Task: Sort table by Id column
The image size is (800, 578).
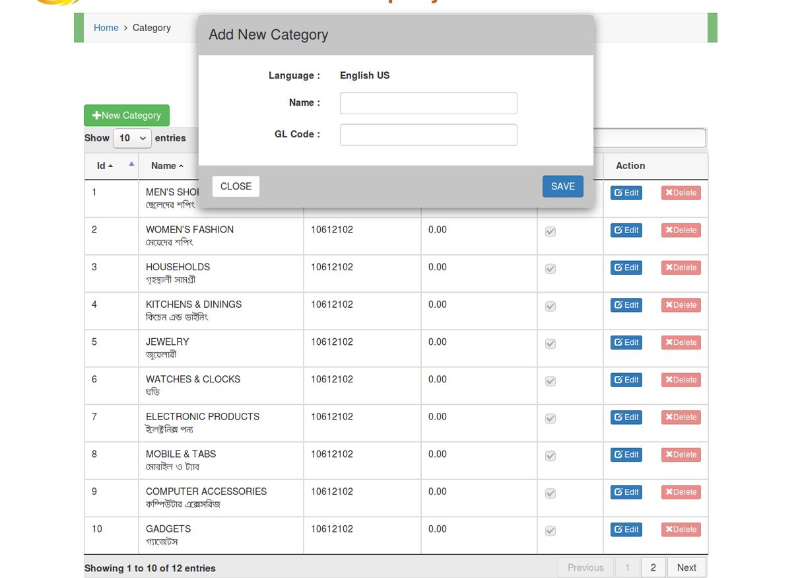Action: click(x=105, y=166)
